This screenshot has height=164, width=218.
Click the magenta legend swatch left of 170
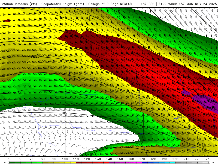pyautogui.click(x=139, y=163)
